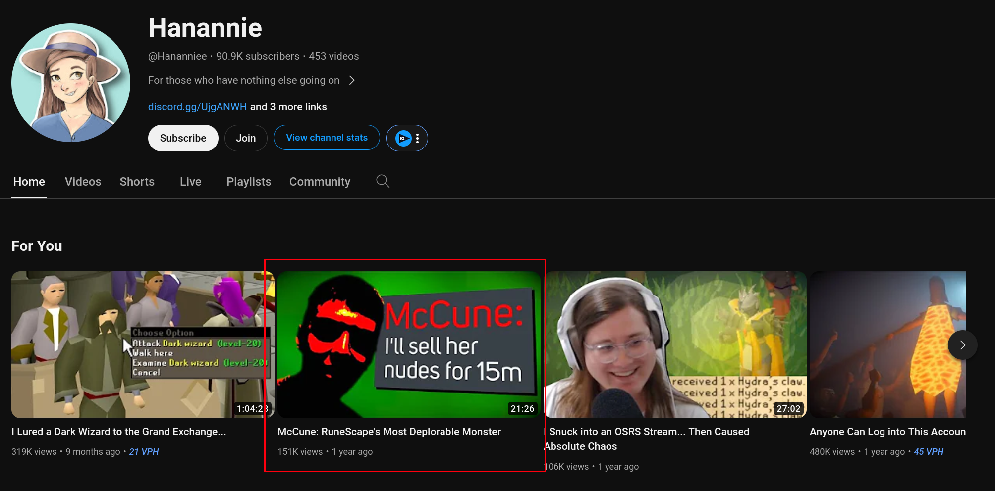The height and width of the screenshot is (491, 995).
Task: Open the Dark Wizard video thumbnail
Action: [143, 344]
